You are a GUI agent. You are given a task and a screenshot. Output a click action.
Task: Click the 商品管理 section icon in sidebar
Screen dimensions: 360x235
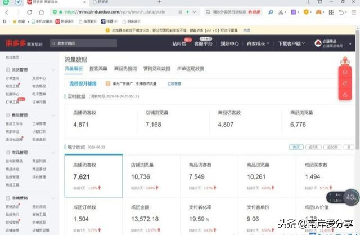(7, 153)
